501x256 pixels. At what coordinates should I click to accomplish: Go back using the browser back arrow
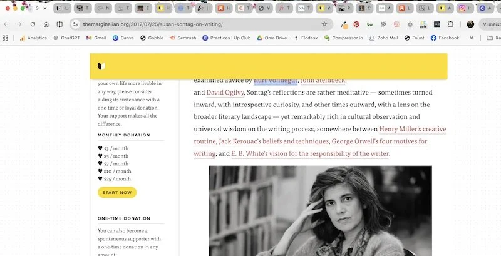click(6, 24)
